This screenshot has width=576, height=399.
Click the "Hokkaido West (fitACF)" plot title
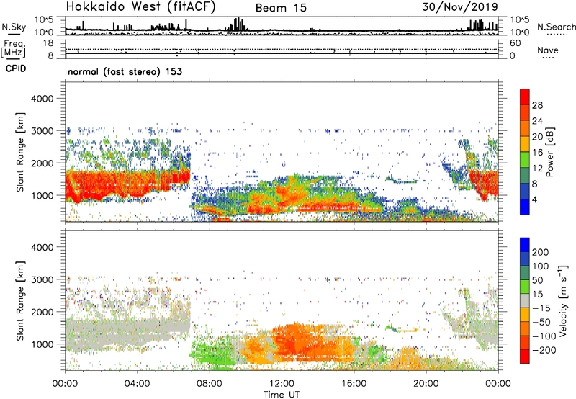pos(140,6)
